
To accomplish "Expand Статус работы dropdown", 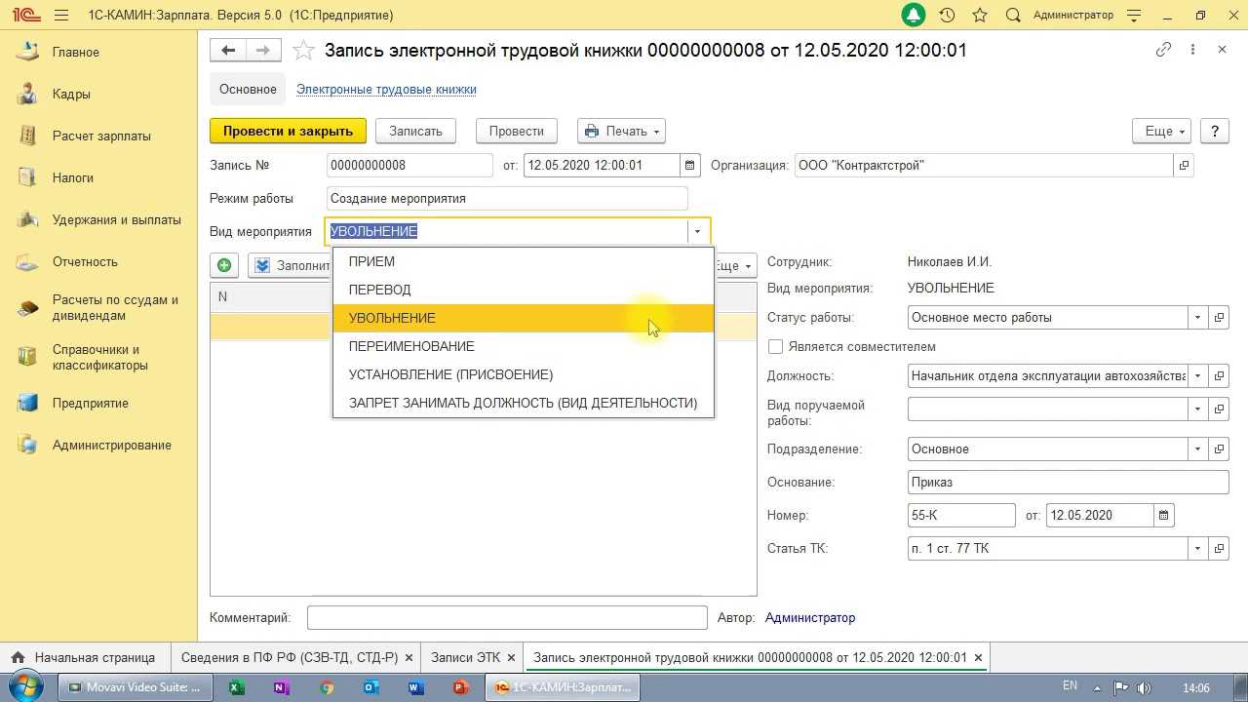I will click(1197, 318).
